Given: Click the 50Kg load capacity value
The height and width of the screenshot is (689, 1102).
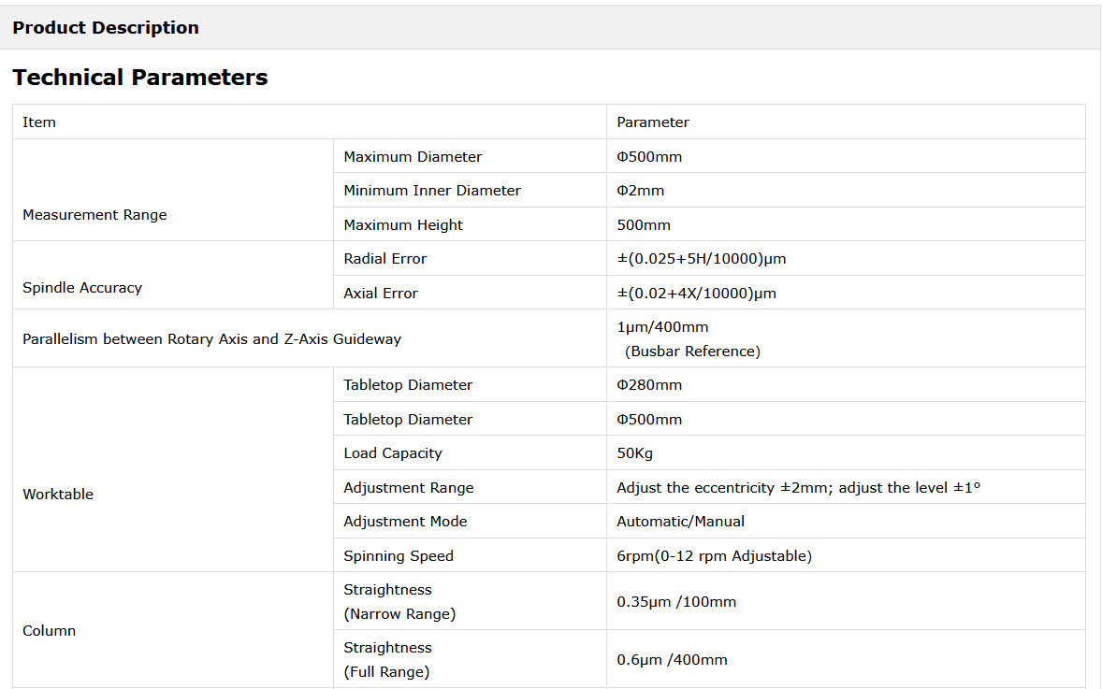Looking at the screenshot, I should (x=635, y=453).
